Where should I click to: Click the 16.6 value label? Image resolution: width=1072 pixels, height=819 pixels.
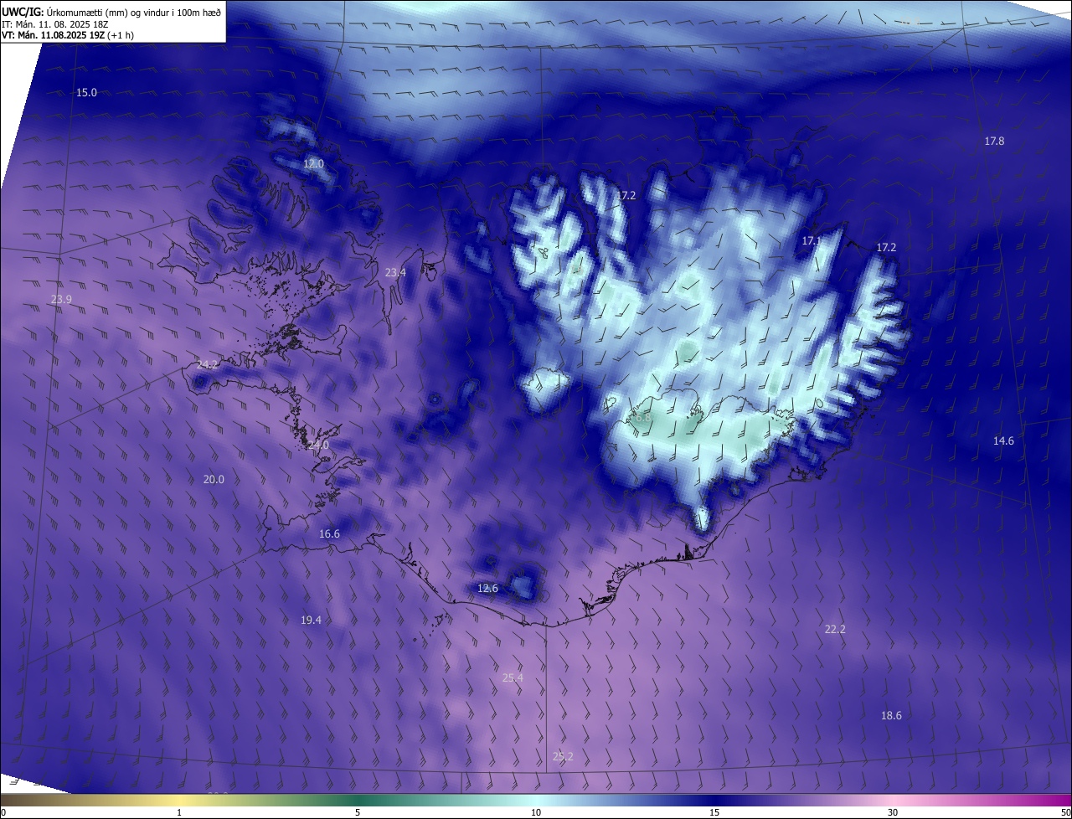[329, 533]
